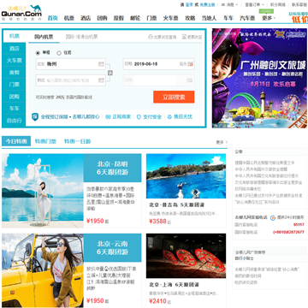Switch to the 国际·港澳台机票 tab

coord(81,37)
